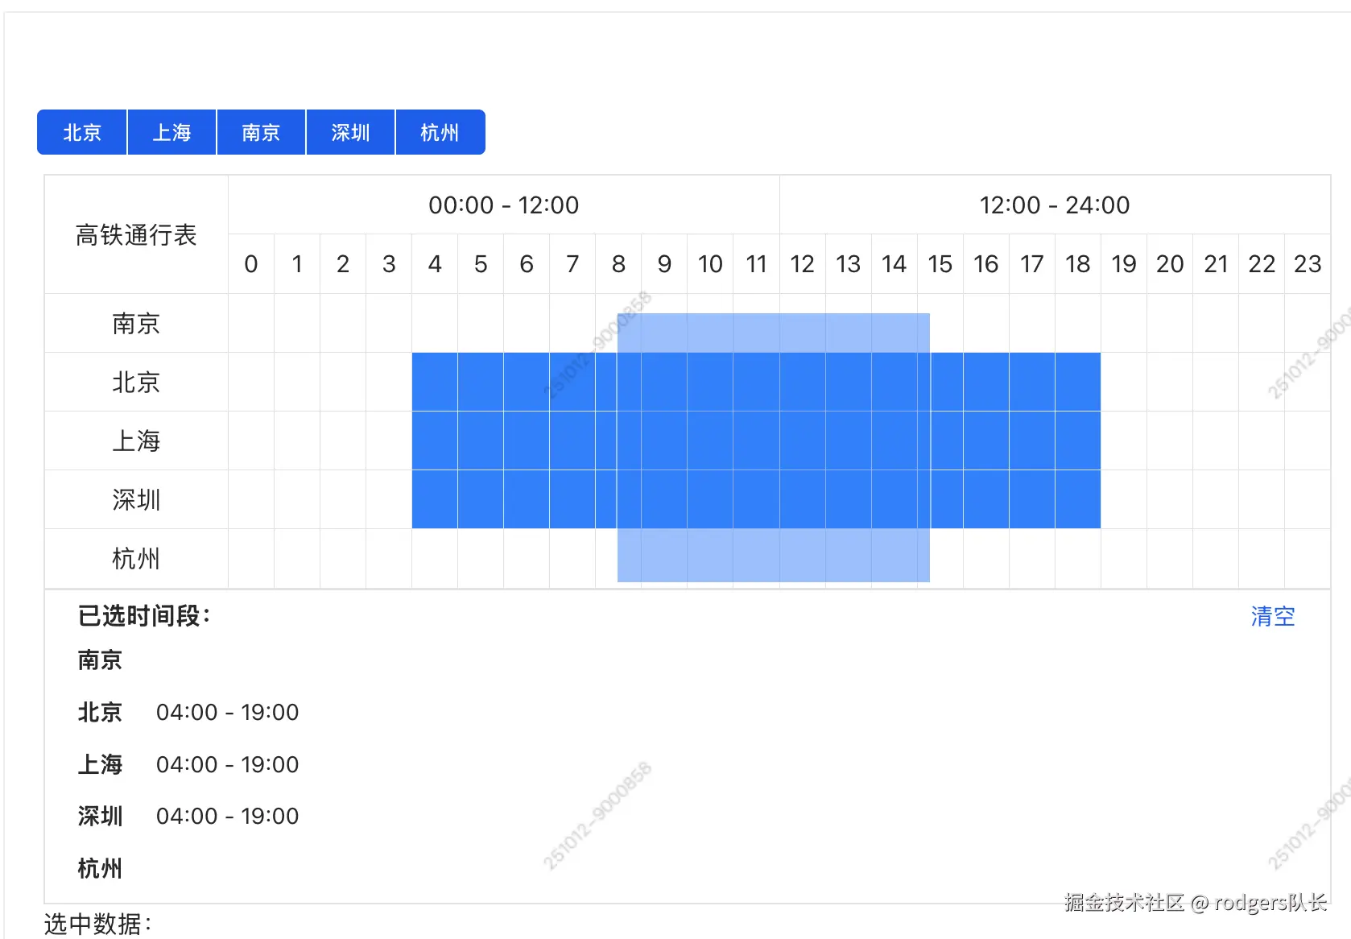Click 清空 link to clear selection

pos(1272,616)
